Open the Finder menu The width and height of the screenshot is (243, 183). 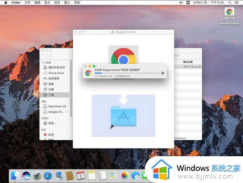coord(16,2)
